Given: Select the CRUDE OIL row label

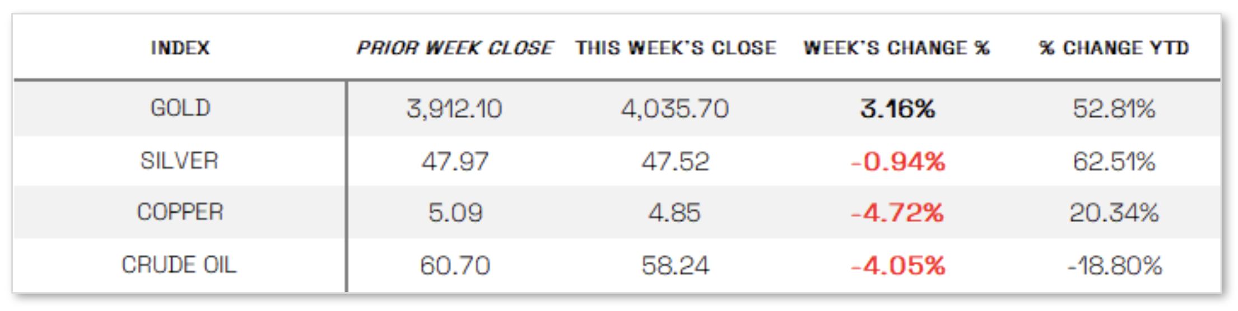Looking at the screenshot, I should click(179, 265).
